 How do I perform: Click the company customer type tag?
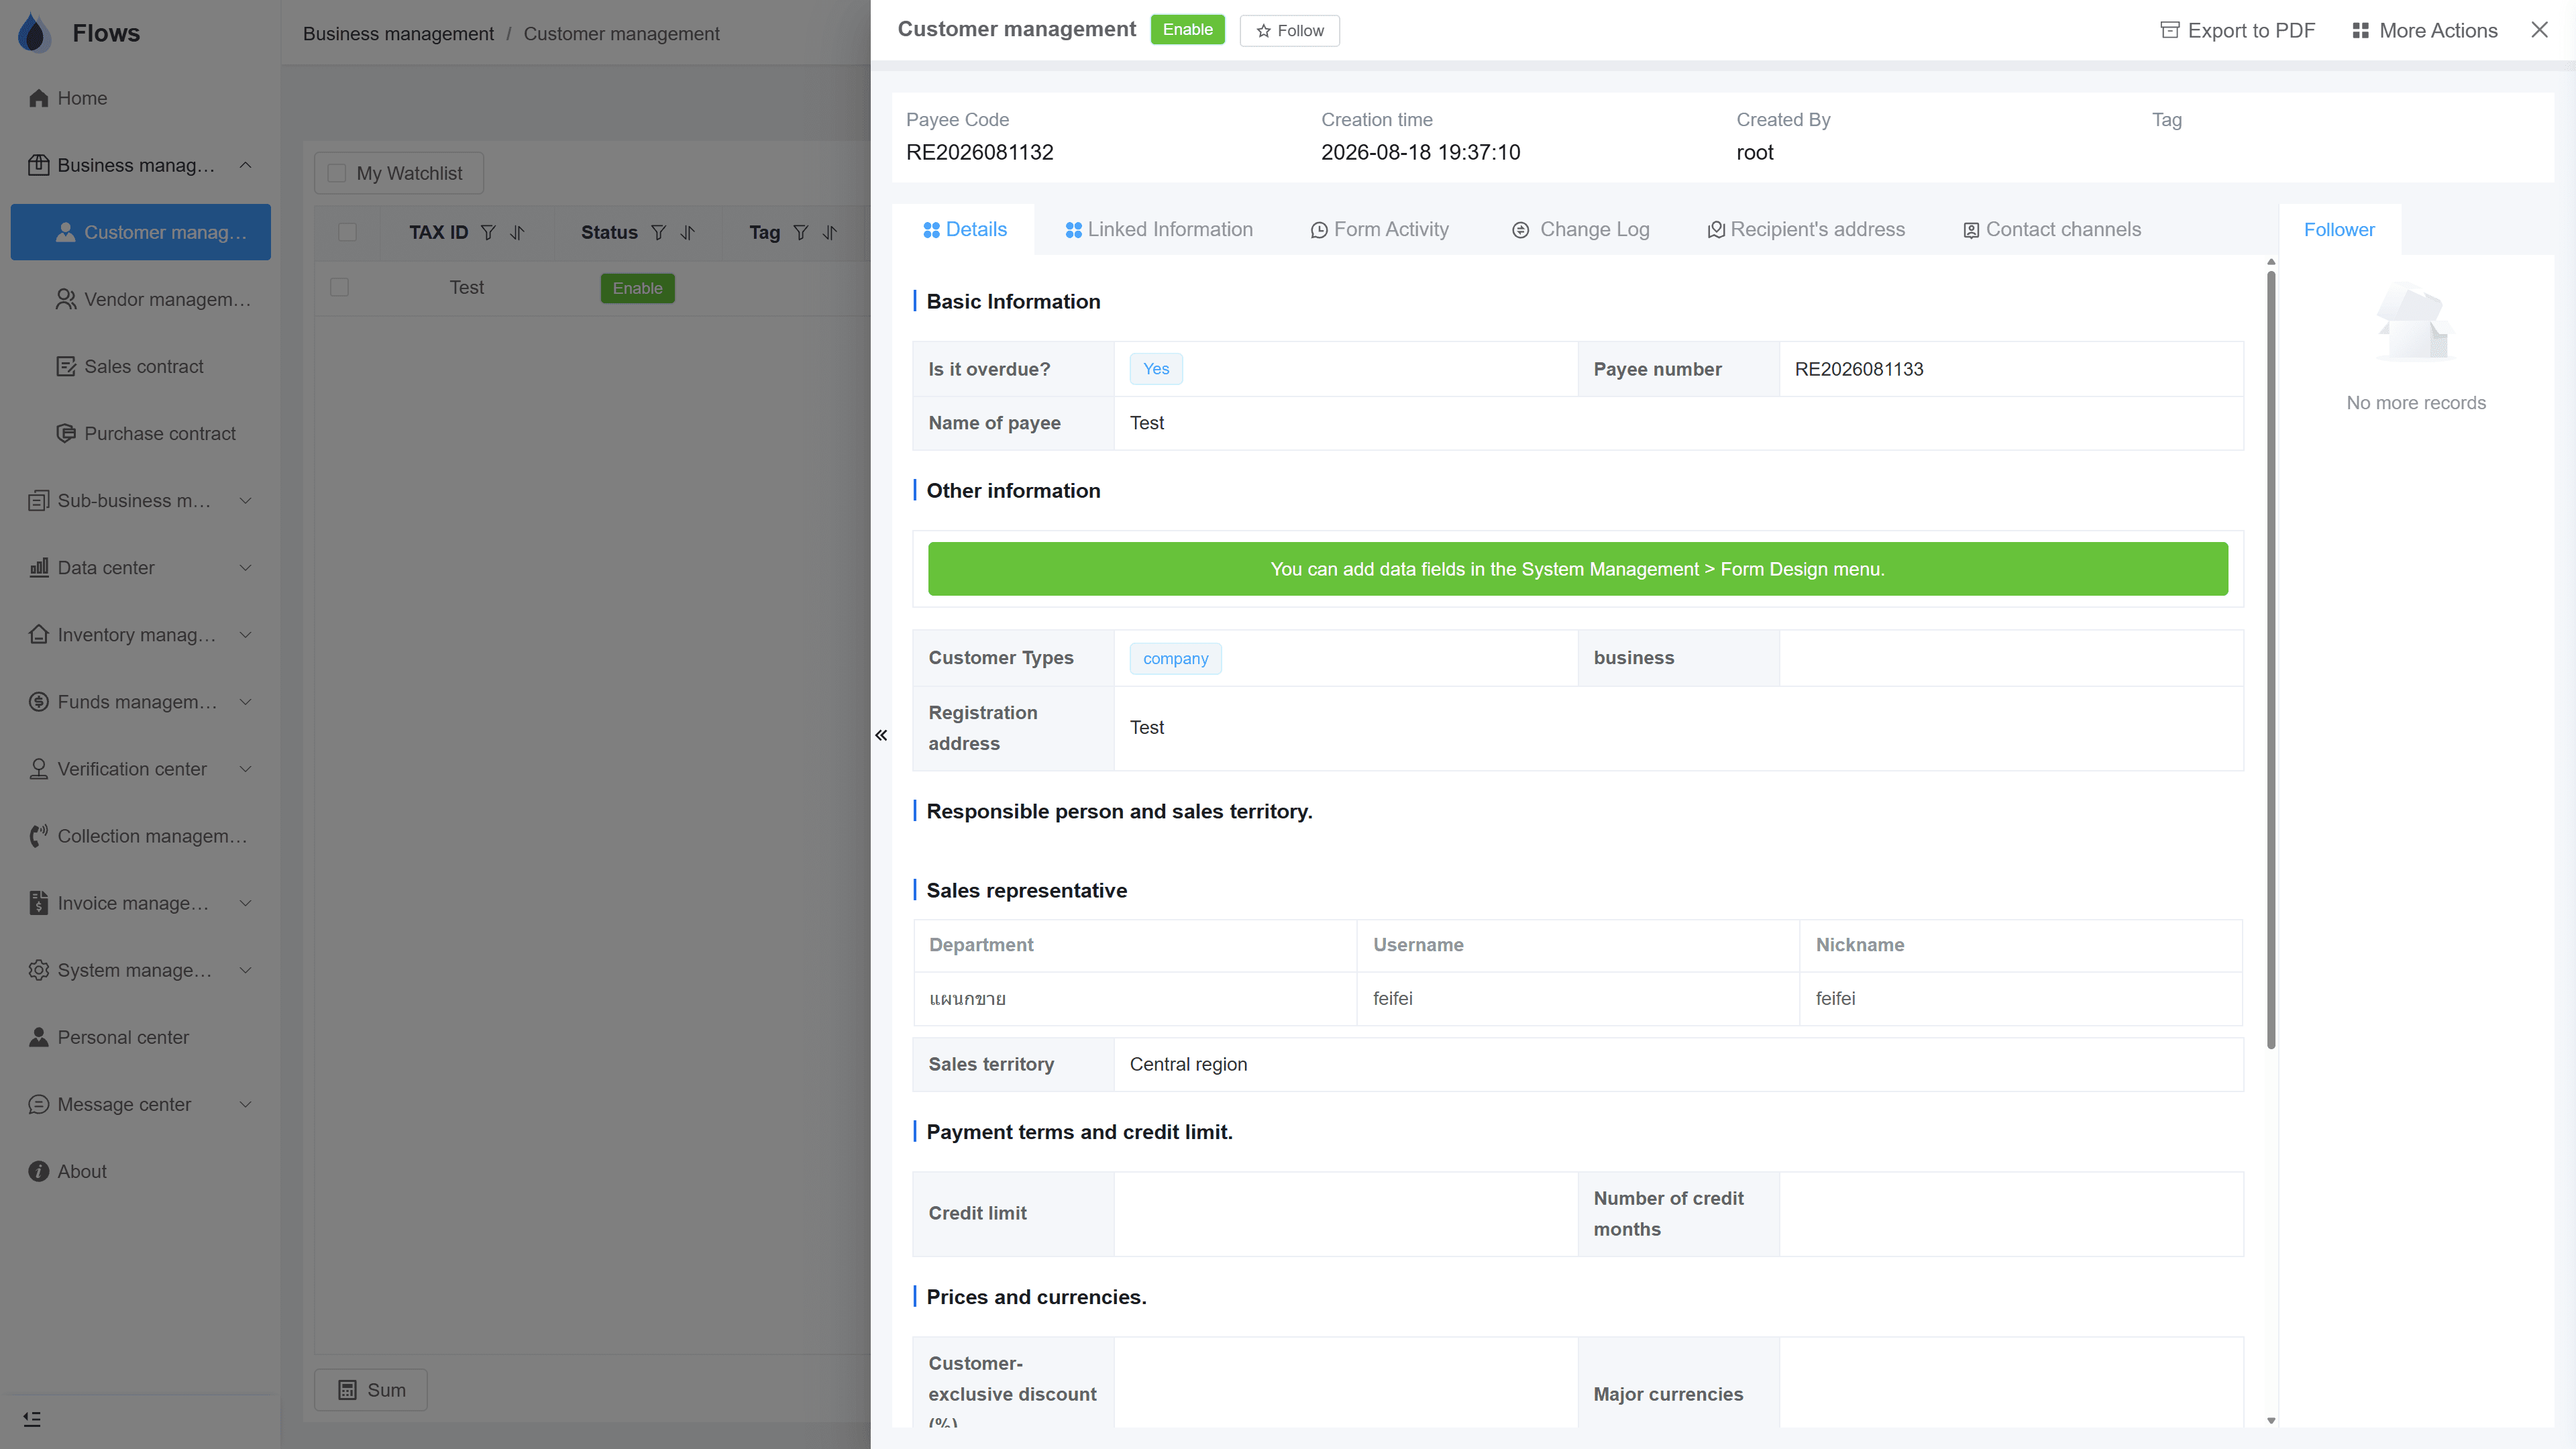point(1175,659)
